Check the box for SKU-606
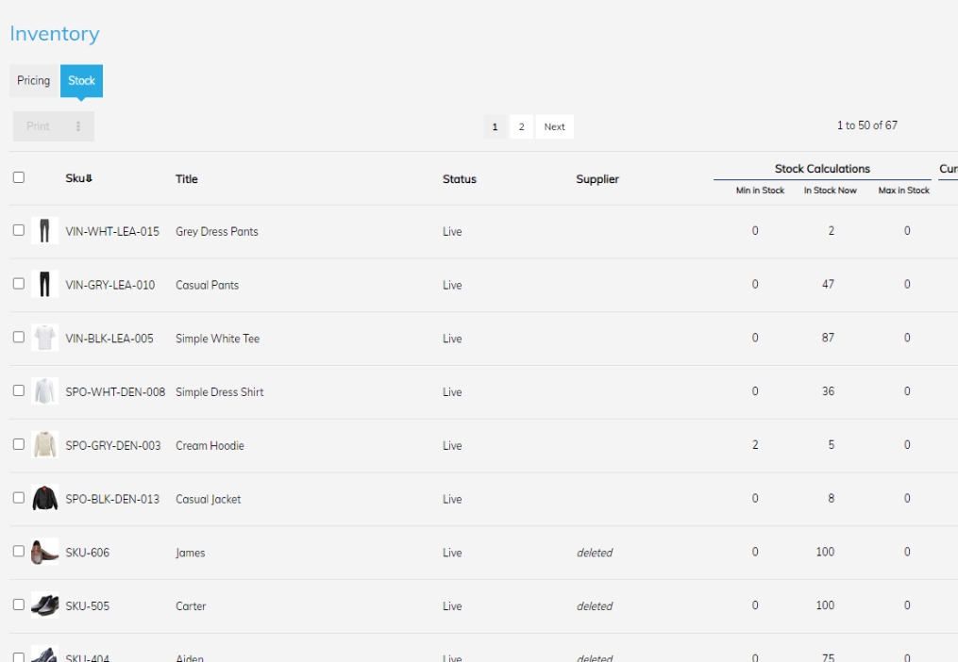 pyautogui.click(x=19, y=551)
